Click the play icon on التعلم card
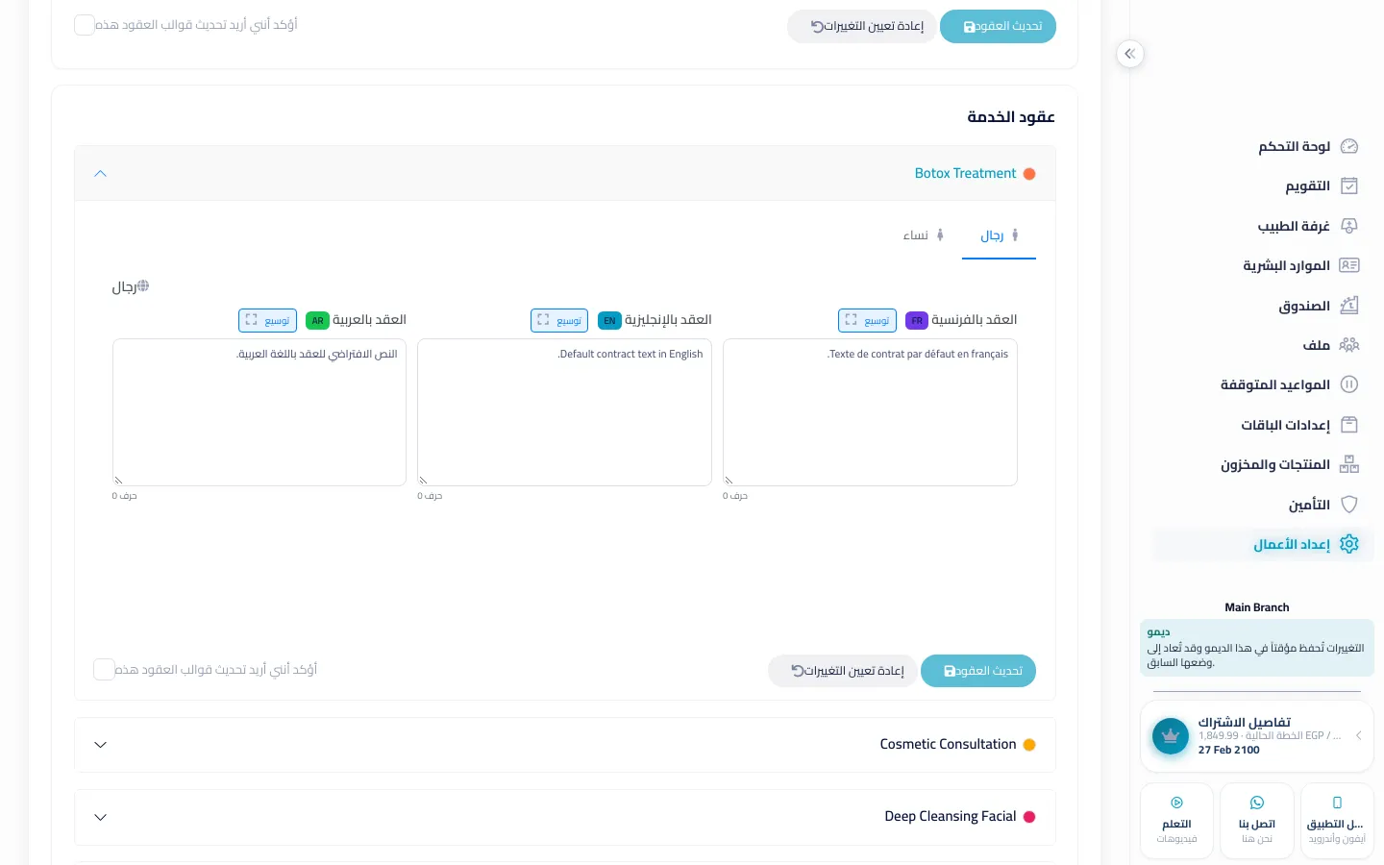The width and height of the screenshot is (1384, 865). tap(1177, 803)
